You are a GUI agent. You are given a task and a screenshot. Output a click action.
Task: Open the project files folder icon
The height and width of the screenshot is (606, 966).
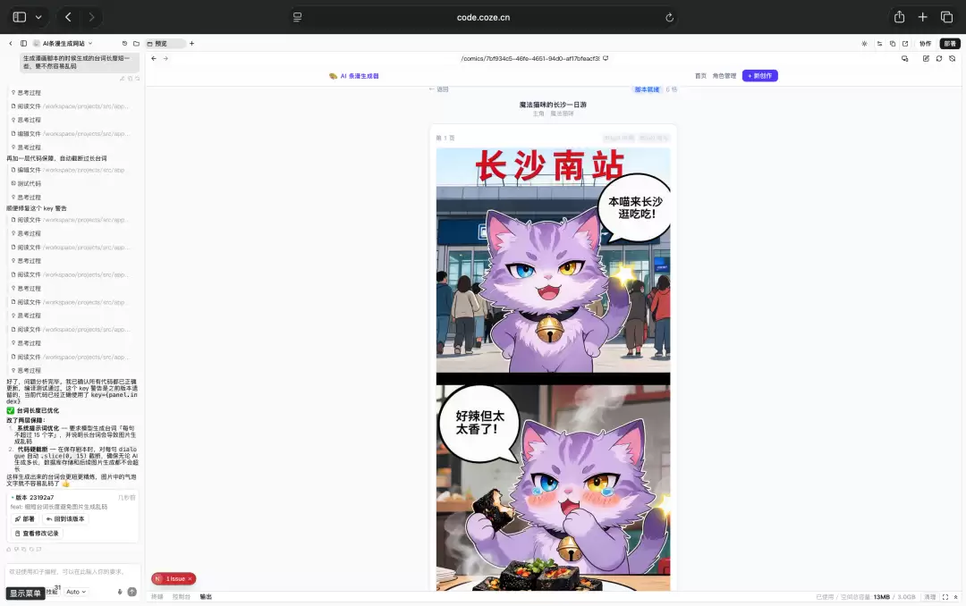point(136,43)
